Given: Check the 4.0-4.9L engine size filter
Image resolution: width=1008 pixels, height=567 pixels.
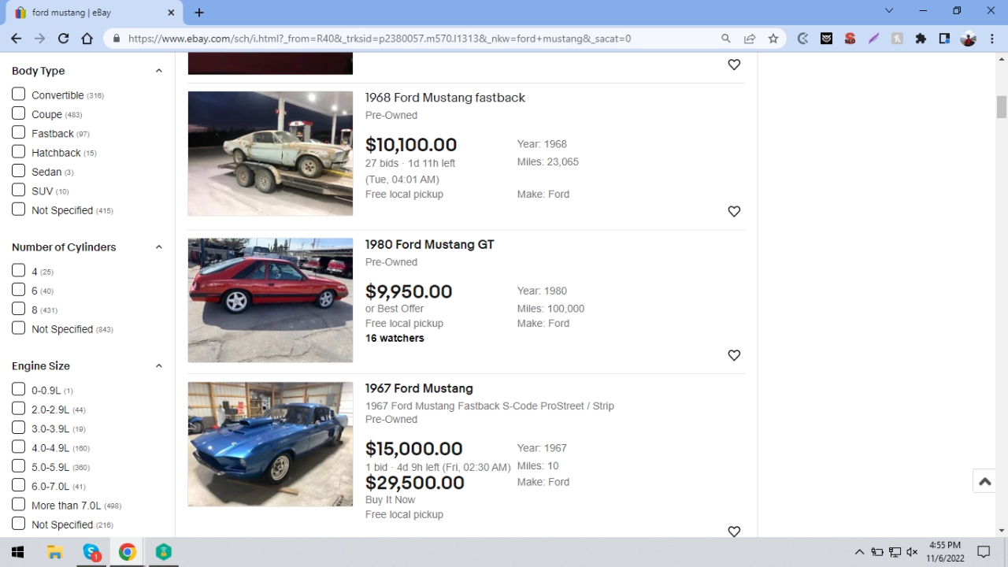Looking at the screenshot, I should click(x=19, y=447).
